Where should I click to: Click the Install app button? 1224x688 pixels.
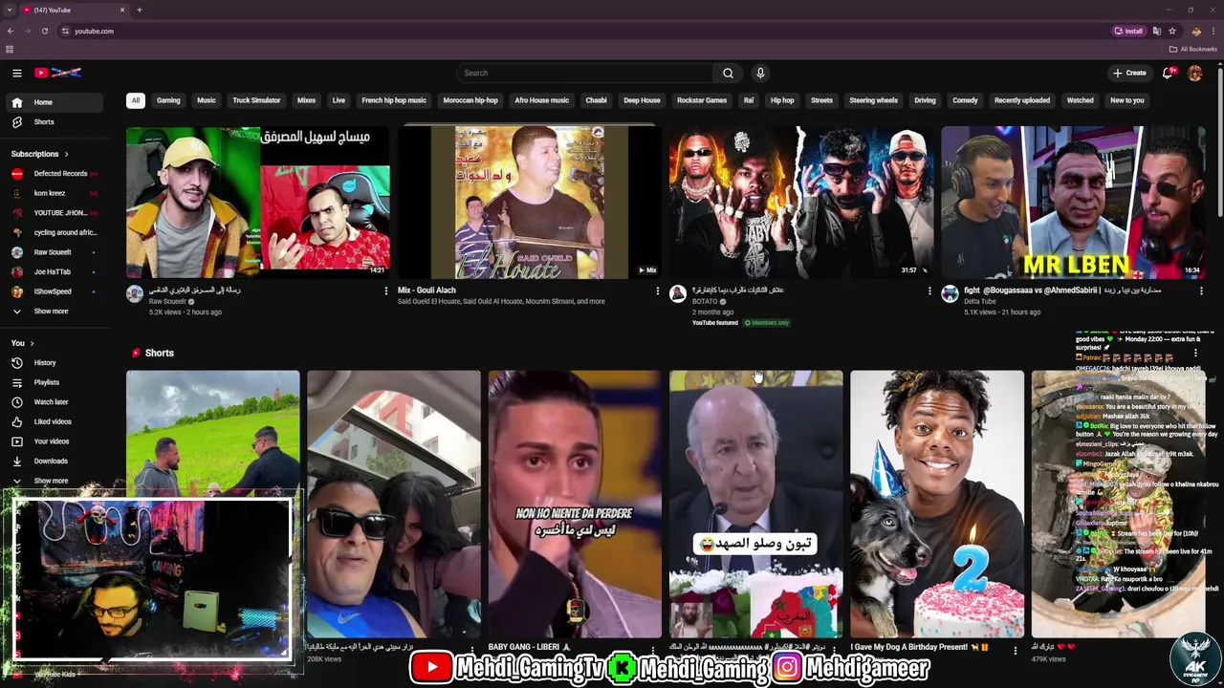[1129, 31]
